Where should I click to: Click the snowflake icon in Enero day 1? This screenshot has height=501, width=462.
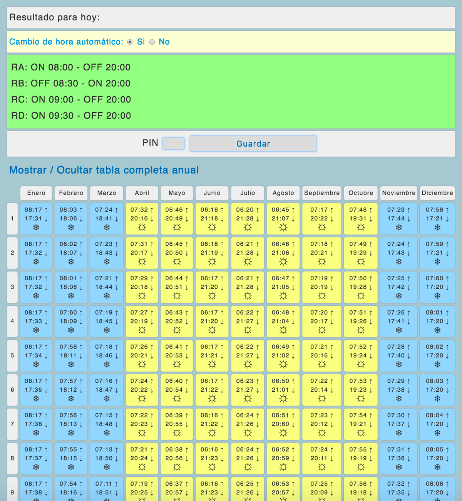[x=36, y=228]
